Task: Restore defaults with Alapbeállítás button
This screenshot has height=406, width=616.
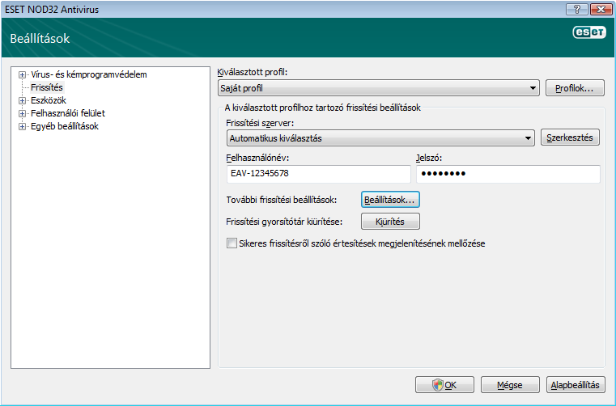Action: pyautogui.click(x=576, y=385)
